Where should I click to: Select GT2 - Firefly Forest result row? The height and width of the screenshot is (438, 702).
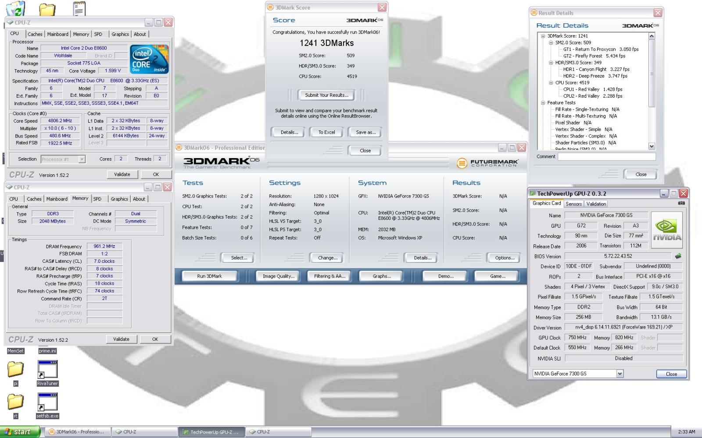pos(594,56)
